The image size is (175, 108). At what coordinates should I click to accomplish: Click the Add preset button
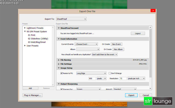coord(30,88)
